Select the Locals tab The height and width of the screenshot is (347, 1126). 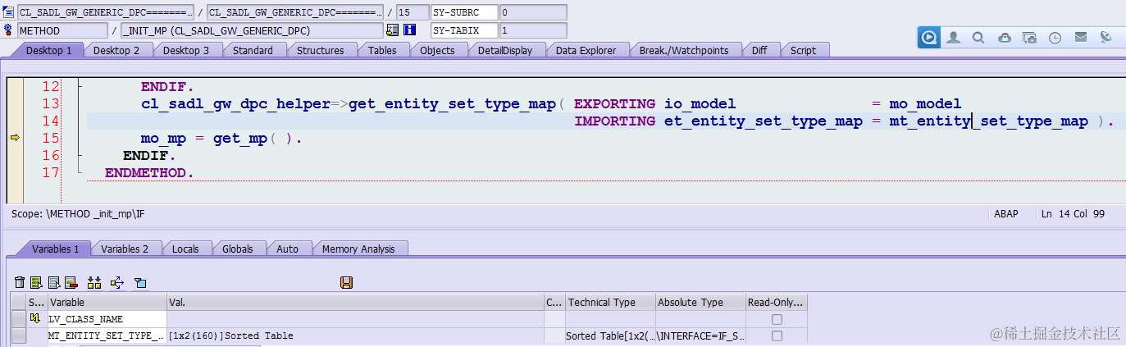[185, 249]
